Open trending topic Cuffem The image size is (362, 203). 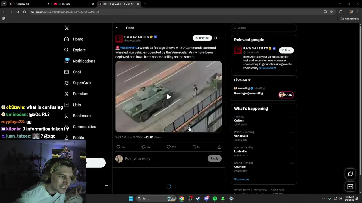239,120
